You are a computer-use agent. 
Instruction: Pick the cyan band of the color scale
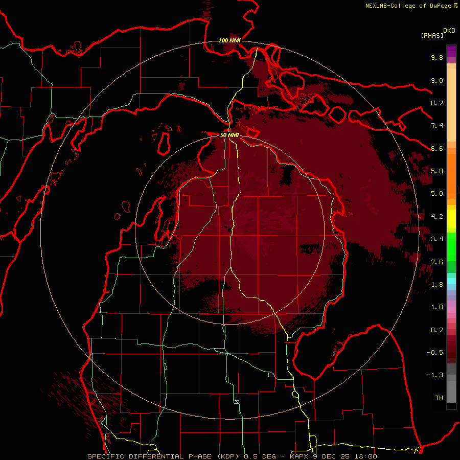point(451,281)
